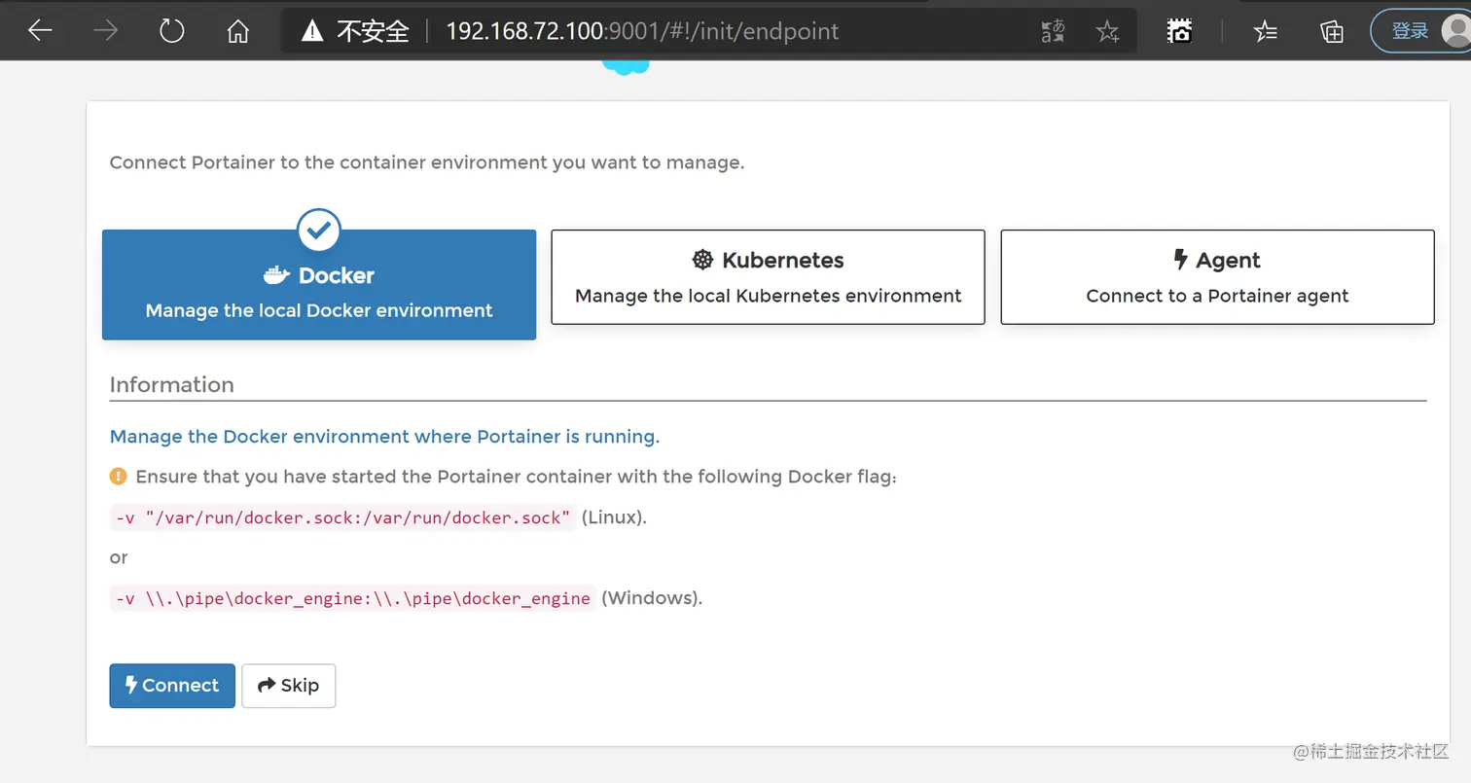Click the Skip button
The width and height of the screenshot is (1471, 783).
point(288,686)
